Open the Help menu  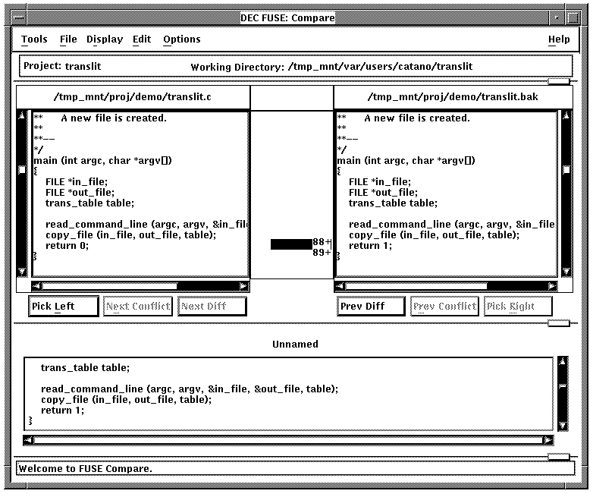click(558, 39)
